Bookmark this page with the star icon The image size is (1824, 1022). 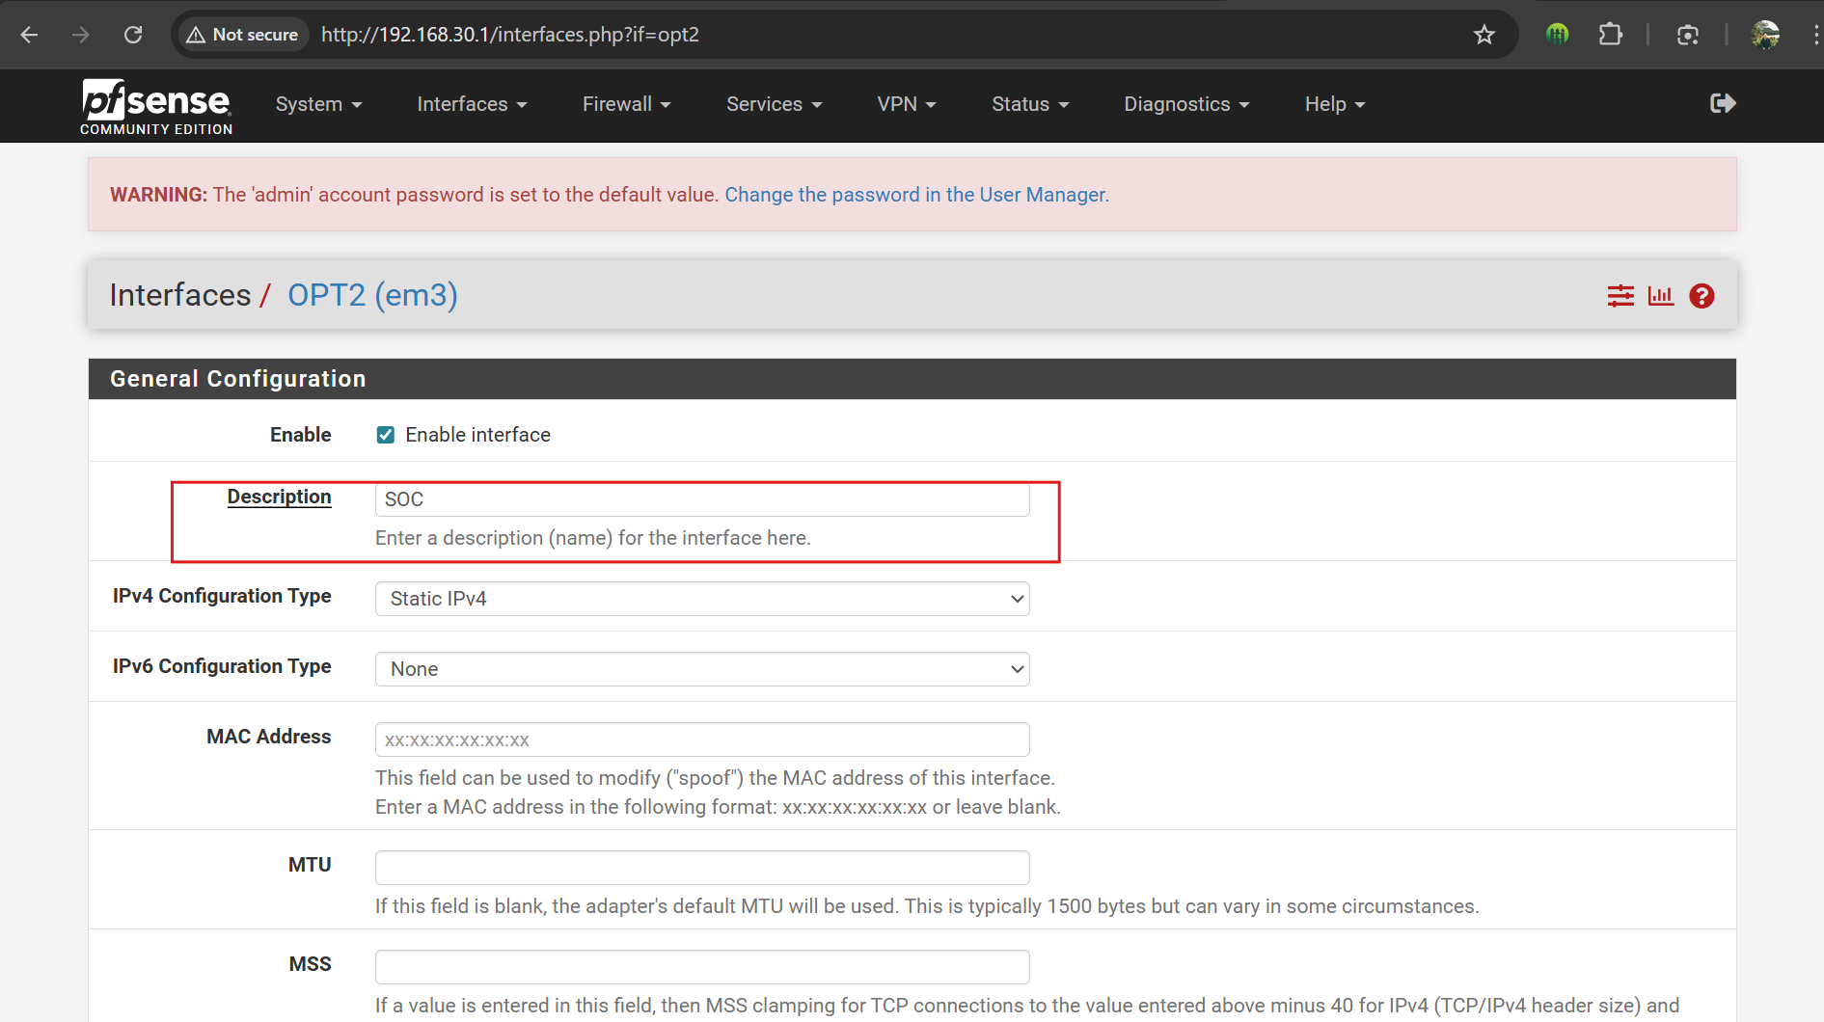click(1484, 35)
